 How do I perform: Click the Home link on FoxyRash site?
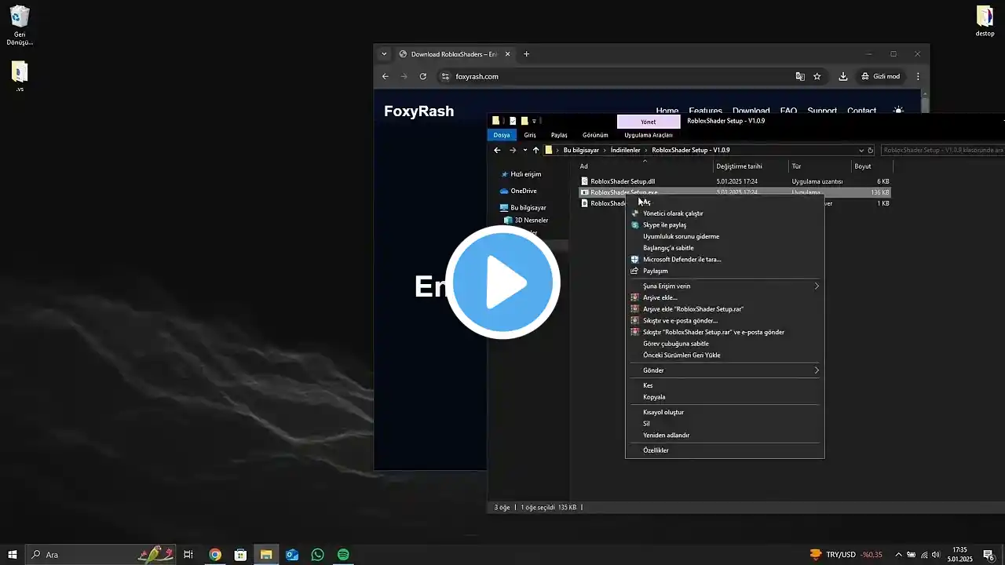pos(667,111)
